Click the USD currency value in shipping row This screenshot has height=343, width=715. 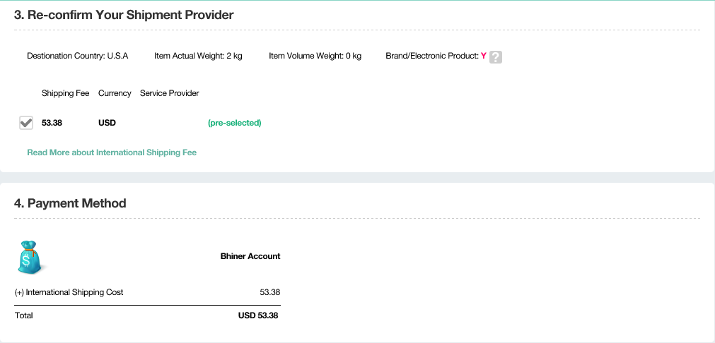tap(107, 123)
